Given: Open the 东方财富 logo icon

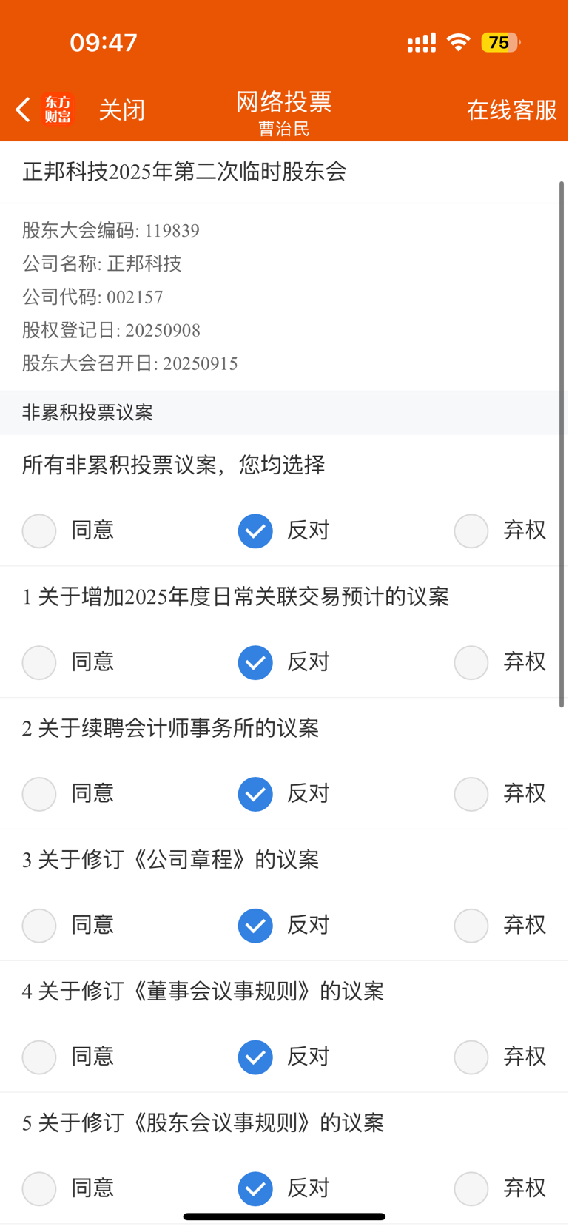Looking at the screenshot, I should pos(58,110).
